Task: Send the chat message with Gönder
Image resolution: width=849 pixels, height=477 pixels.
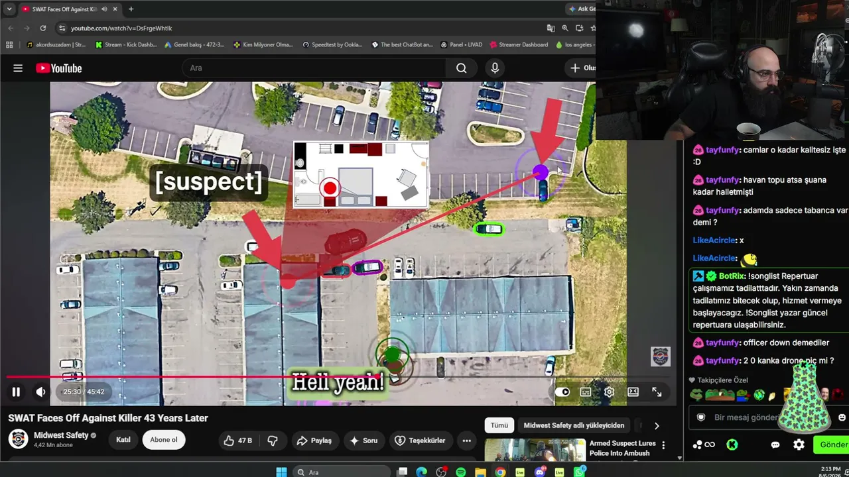Action: 832,445
